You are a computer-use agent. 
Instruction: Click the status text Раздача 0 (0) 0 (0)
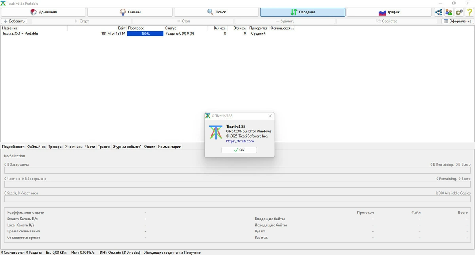[179, 34]
